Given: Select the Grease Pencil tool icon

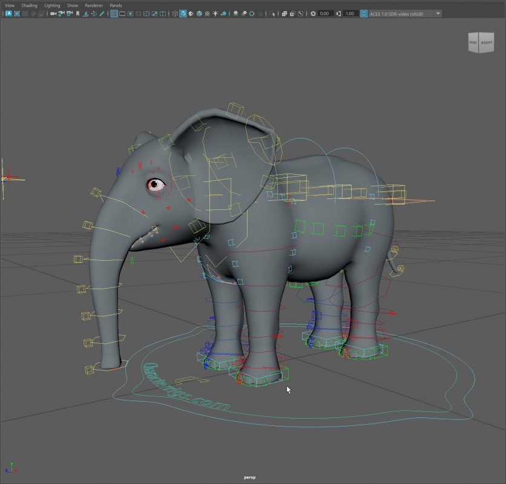Looking at the screenshot, I should (103, 13).
